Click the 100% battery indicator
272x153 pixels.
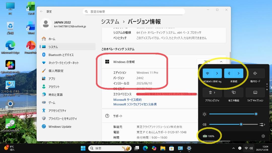pos(209,136)
